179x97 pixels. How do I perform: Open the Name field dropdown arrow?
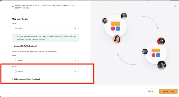pos(75,60)
